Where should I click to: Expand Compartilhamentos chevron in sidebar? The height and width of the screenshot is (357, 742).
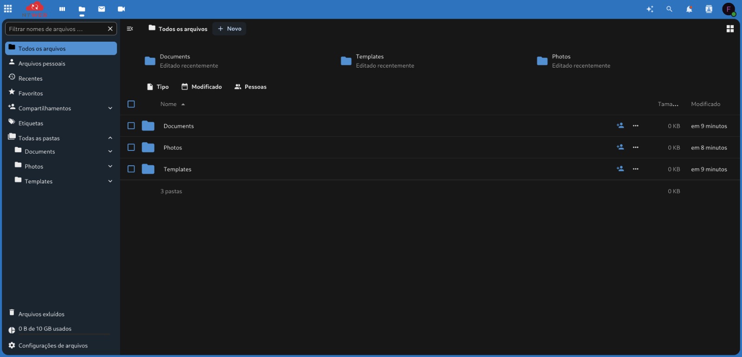[x=110, y=108]
